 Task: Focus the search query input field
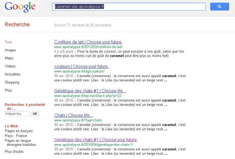[x=129, y=7]
